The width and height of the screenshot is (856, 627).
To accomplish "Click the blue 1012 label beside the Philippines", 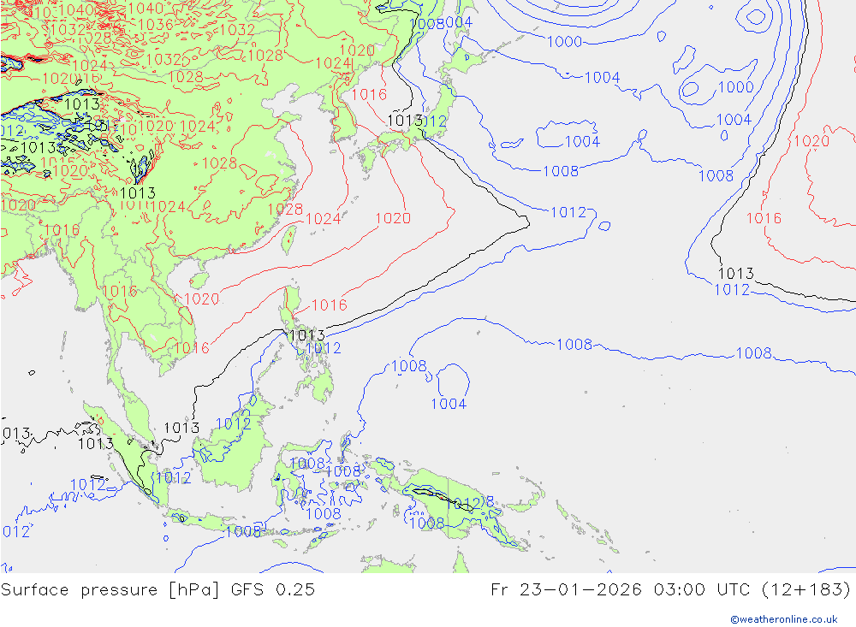I will click(x=324, y=348).
